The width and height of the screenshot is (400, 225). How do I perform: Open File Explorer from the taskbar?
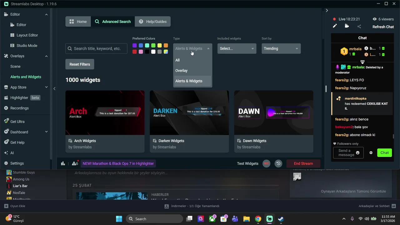pos(247,219)
